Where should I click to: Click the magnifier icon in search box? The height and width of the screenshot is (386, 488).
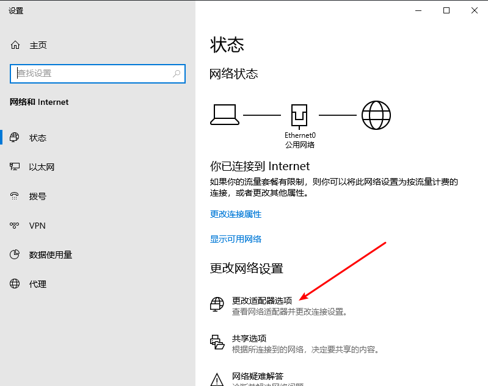click(177, 74)
